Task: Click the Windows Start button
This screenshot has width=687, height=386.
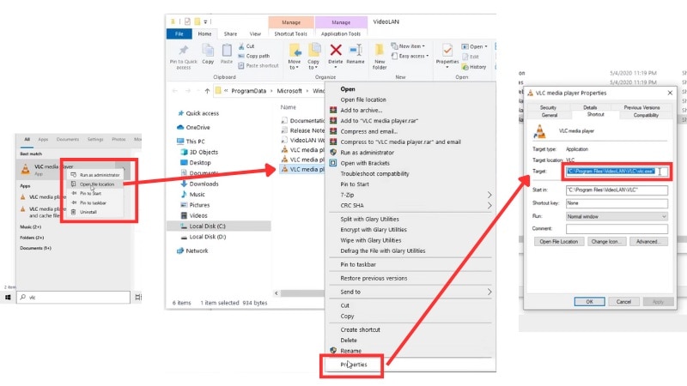Action: coord(8,298)
